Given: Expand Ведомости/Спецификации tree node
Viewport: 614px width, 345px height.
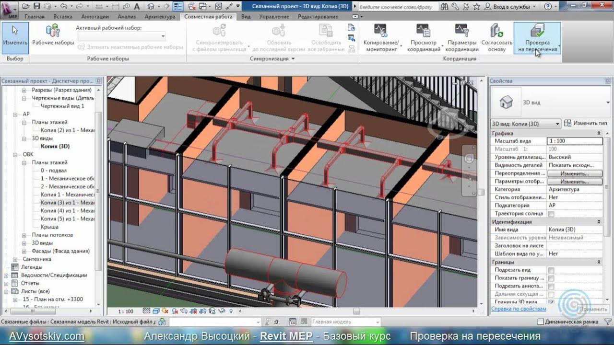Looking at the screenshot, I should point(6,276).
